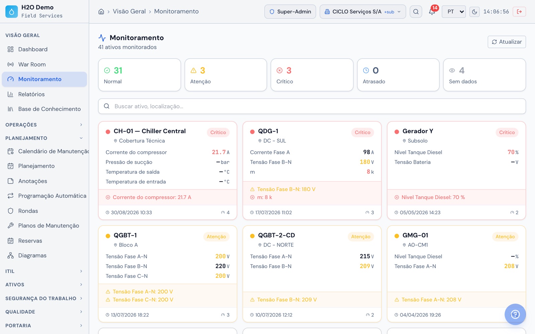Click the Diagramas network icon

(x=11, y=256)
